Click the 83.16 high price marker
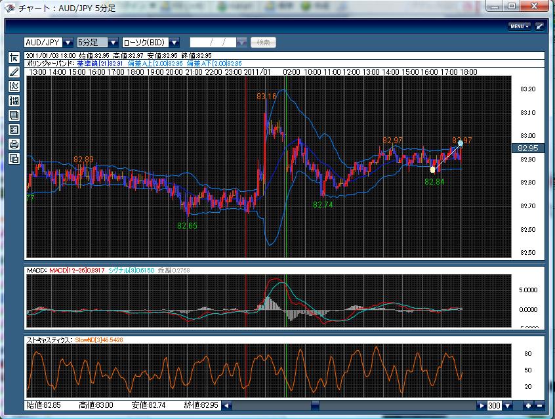 [266, 97]
